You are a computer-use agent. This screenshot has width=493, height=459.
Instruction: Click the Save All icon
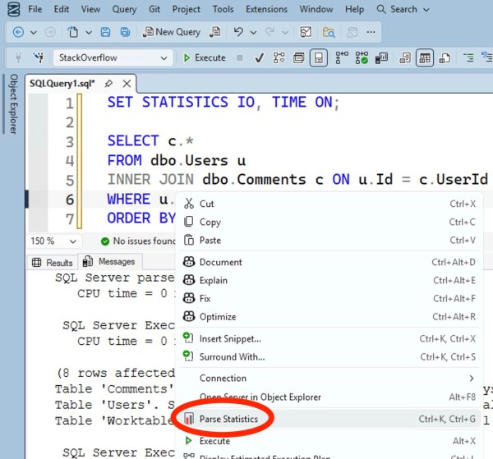pos(125,32)
